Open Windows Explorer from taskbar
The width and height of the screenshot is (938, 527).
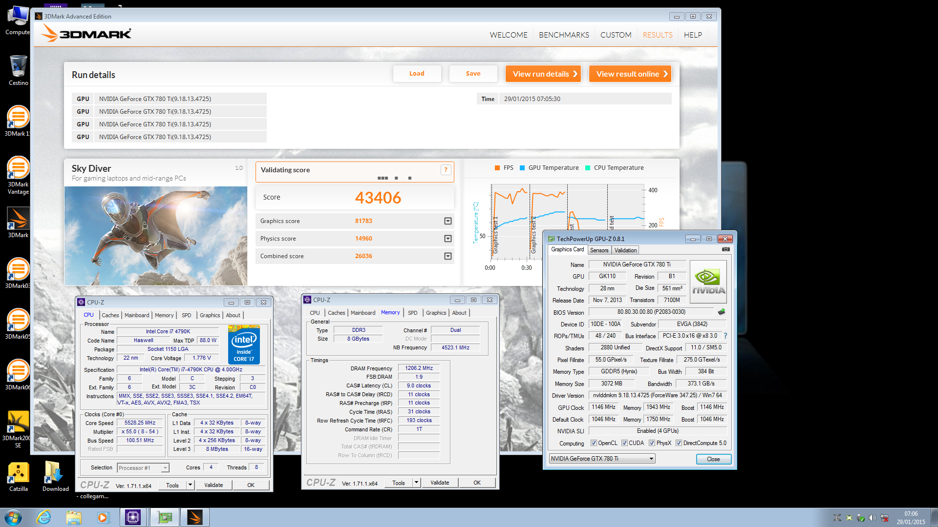tap(73, 517)
